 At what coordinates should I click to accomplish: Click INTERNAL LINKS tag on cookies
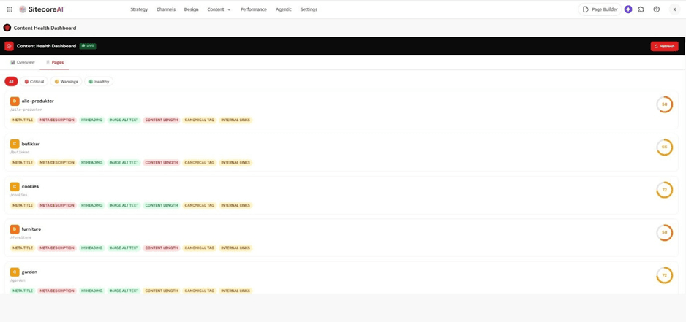point(235,205)
